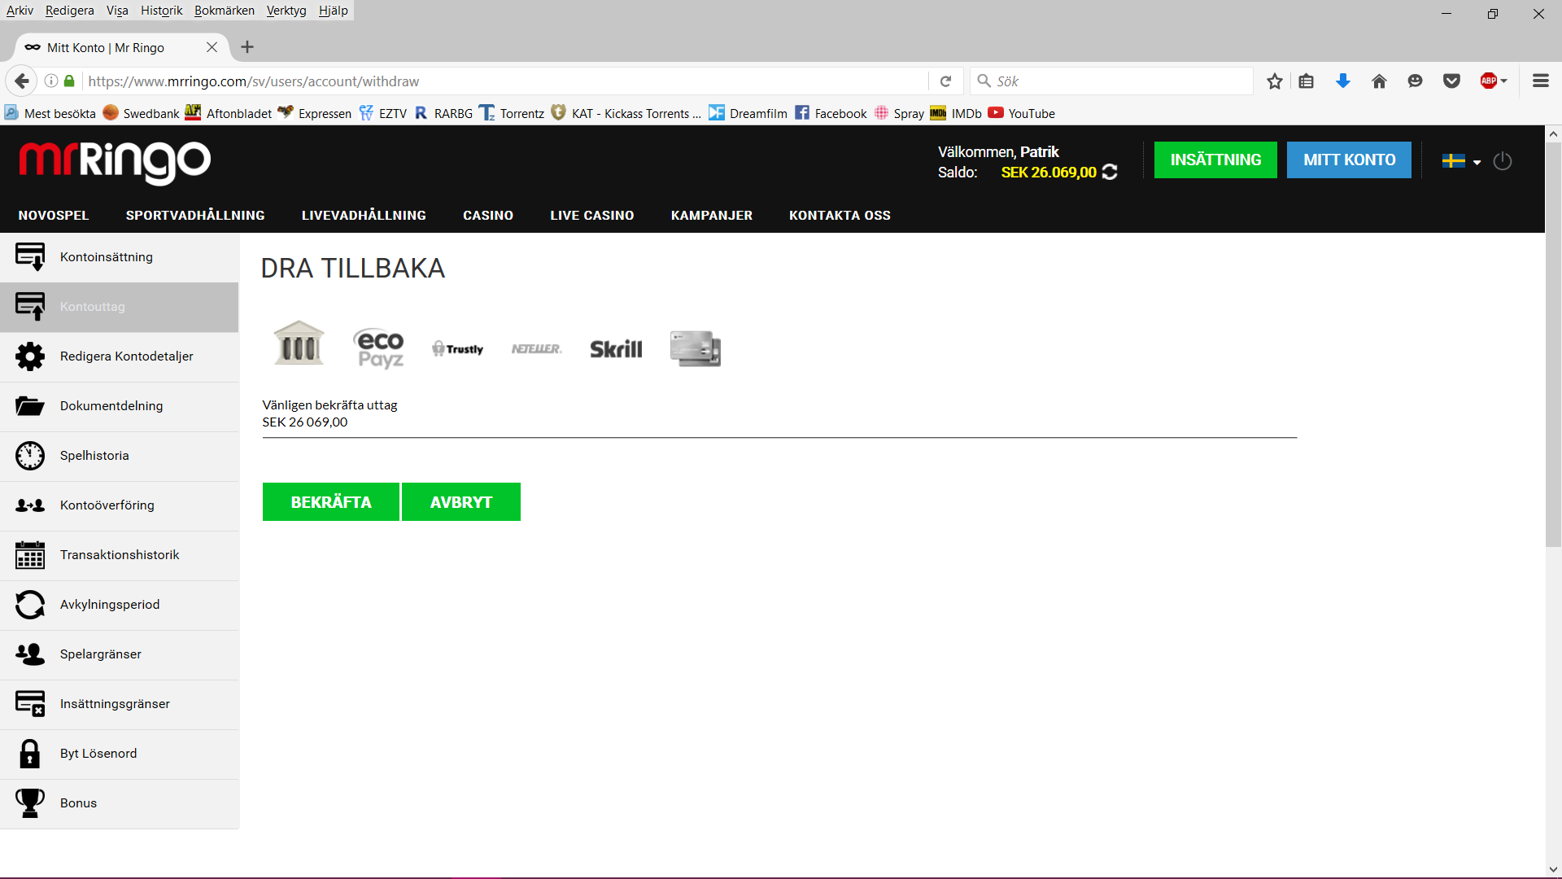Click the Bonus trophy icon
Viewport: 1562px width, 879px height.
(x=30, y=803)
